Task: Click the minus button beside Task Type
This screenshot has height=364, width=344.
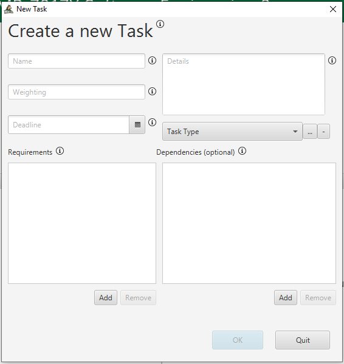Action: (x=323, y=132)
